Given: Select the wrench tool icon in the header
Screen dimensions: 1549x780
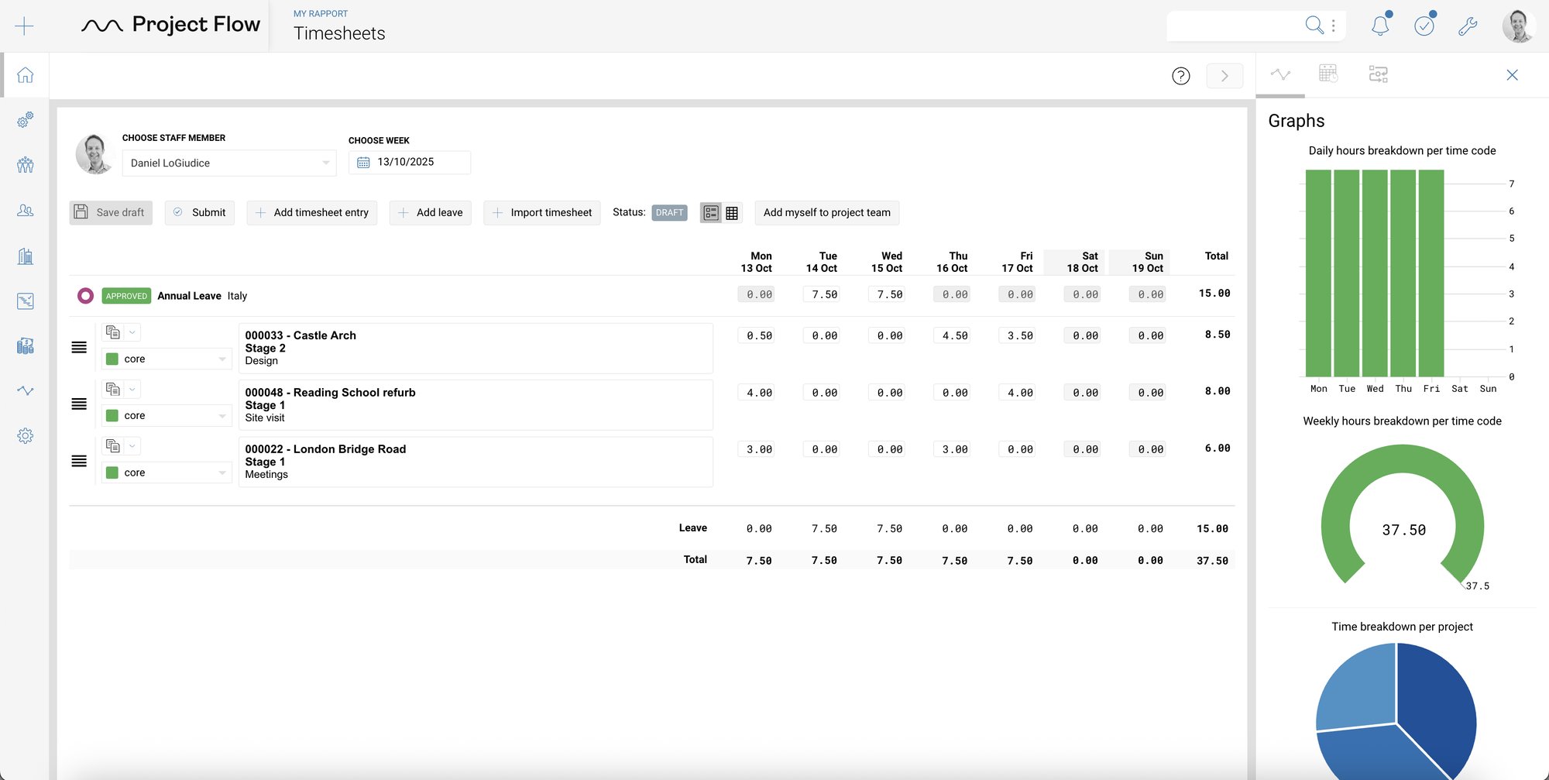Looking at the screenshot, I should tap(1469, 25).
